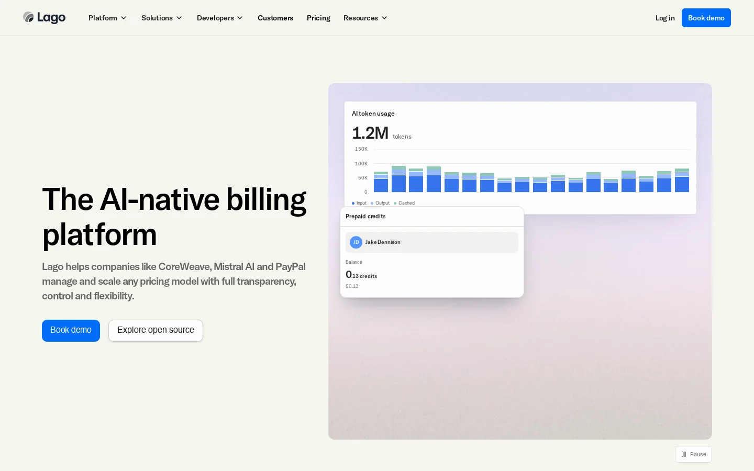Click Book demo in the top navigation bar
Viewport: 754px width, 471px height.
(706, 18)
